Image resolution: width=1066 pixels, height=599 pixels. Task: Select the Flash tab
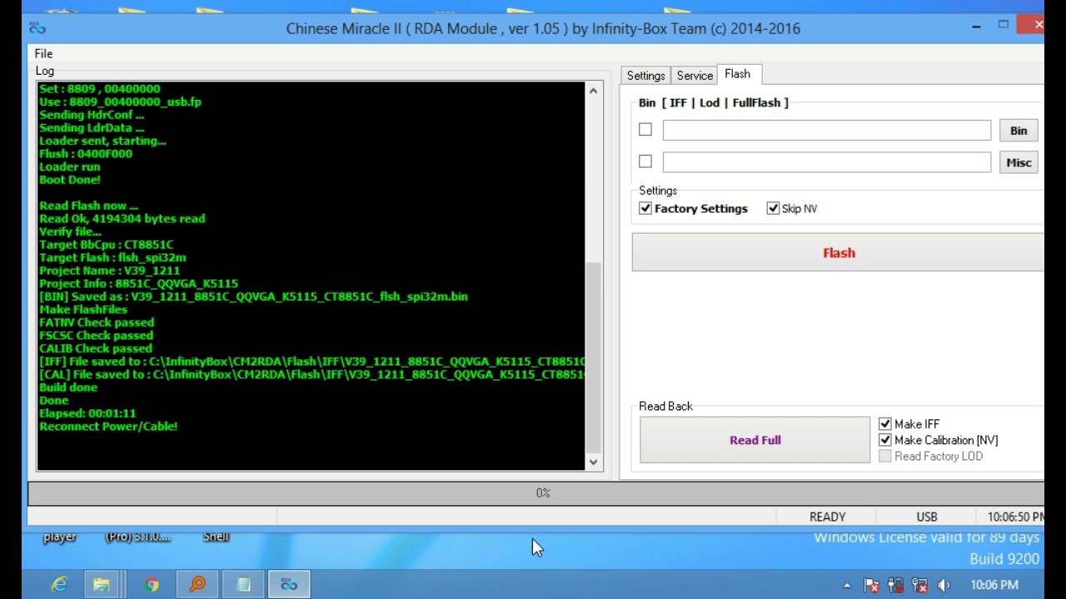[737, 74]
